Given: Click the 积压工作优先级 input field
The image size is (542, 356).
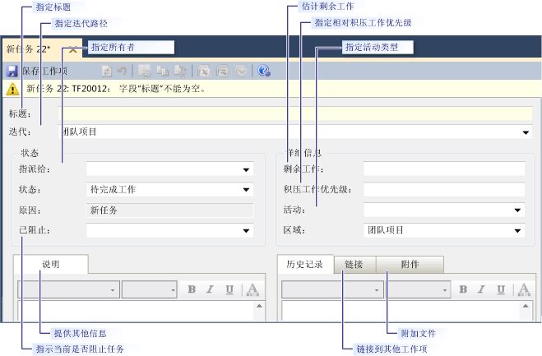Looking at the screenshot, I should click(444, 190).
